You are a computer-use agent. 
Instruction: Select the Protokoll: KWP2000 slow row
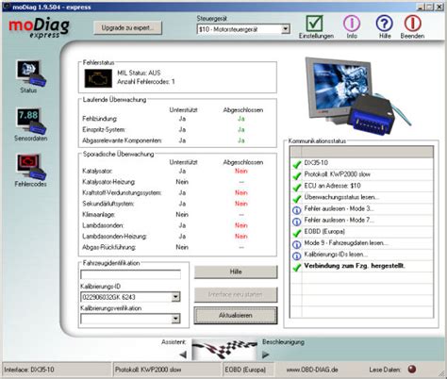point(361,174)
